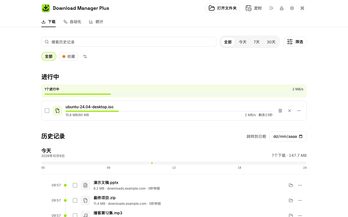Open the 统计 tab
348x217 pixels.
(x=96, y=22)
